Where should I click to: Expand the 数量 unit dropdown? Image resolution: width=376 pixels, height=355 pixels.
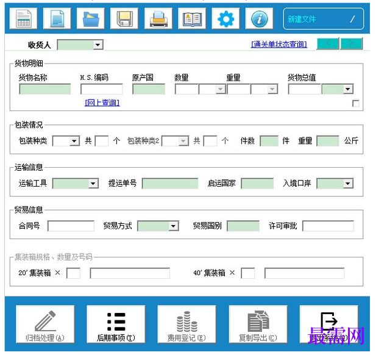coord(221,90)
